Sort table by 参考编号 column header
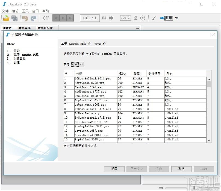This screenshot has height=191, width=221. pyautogui.click(x=155, y=73)
